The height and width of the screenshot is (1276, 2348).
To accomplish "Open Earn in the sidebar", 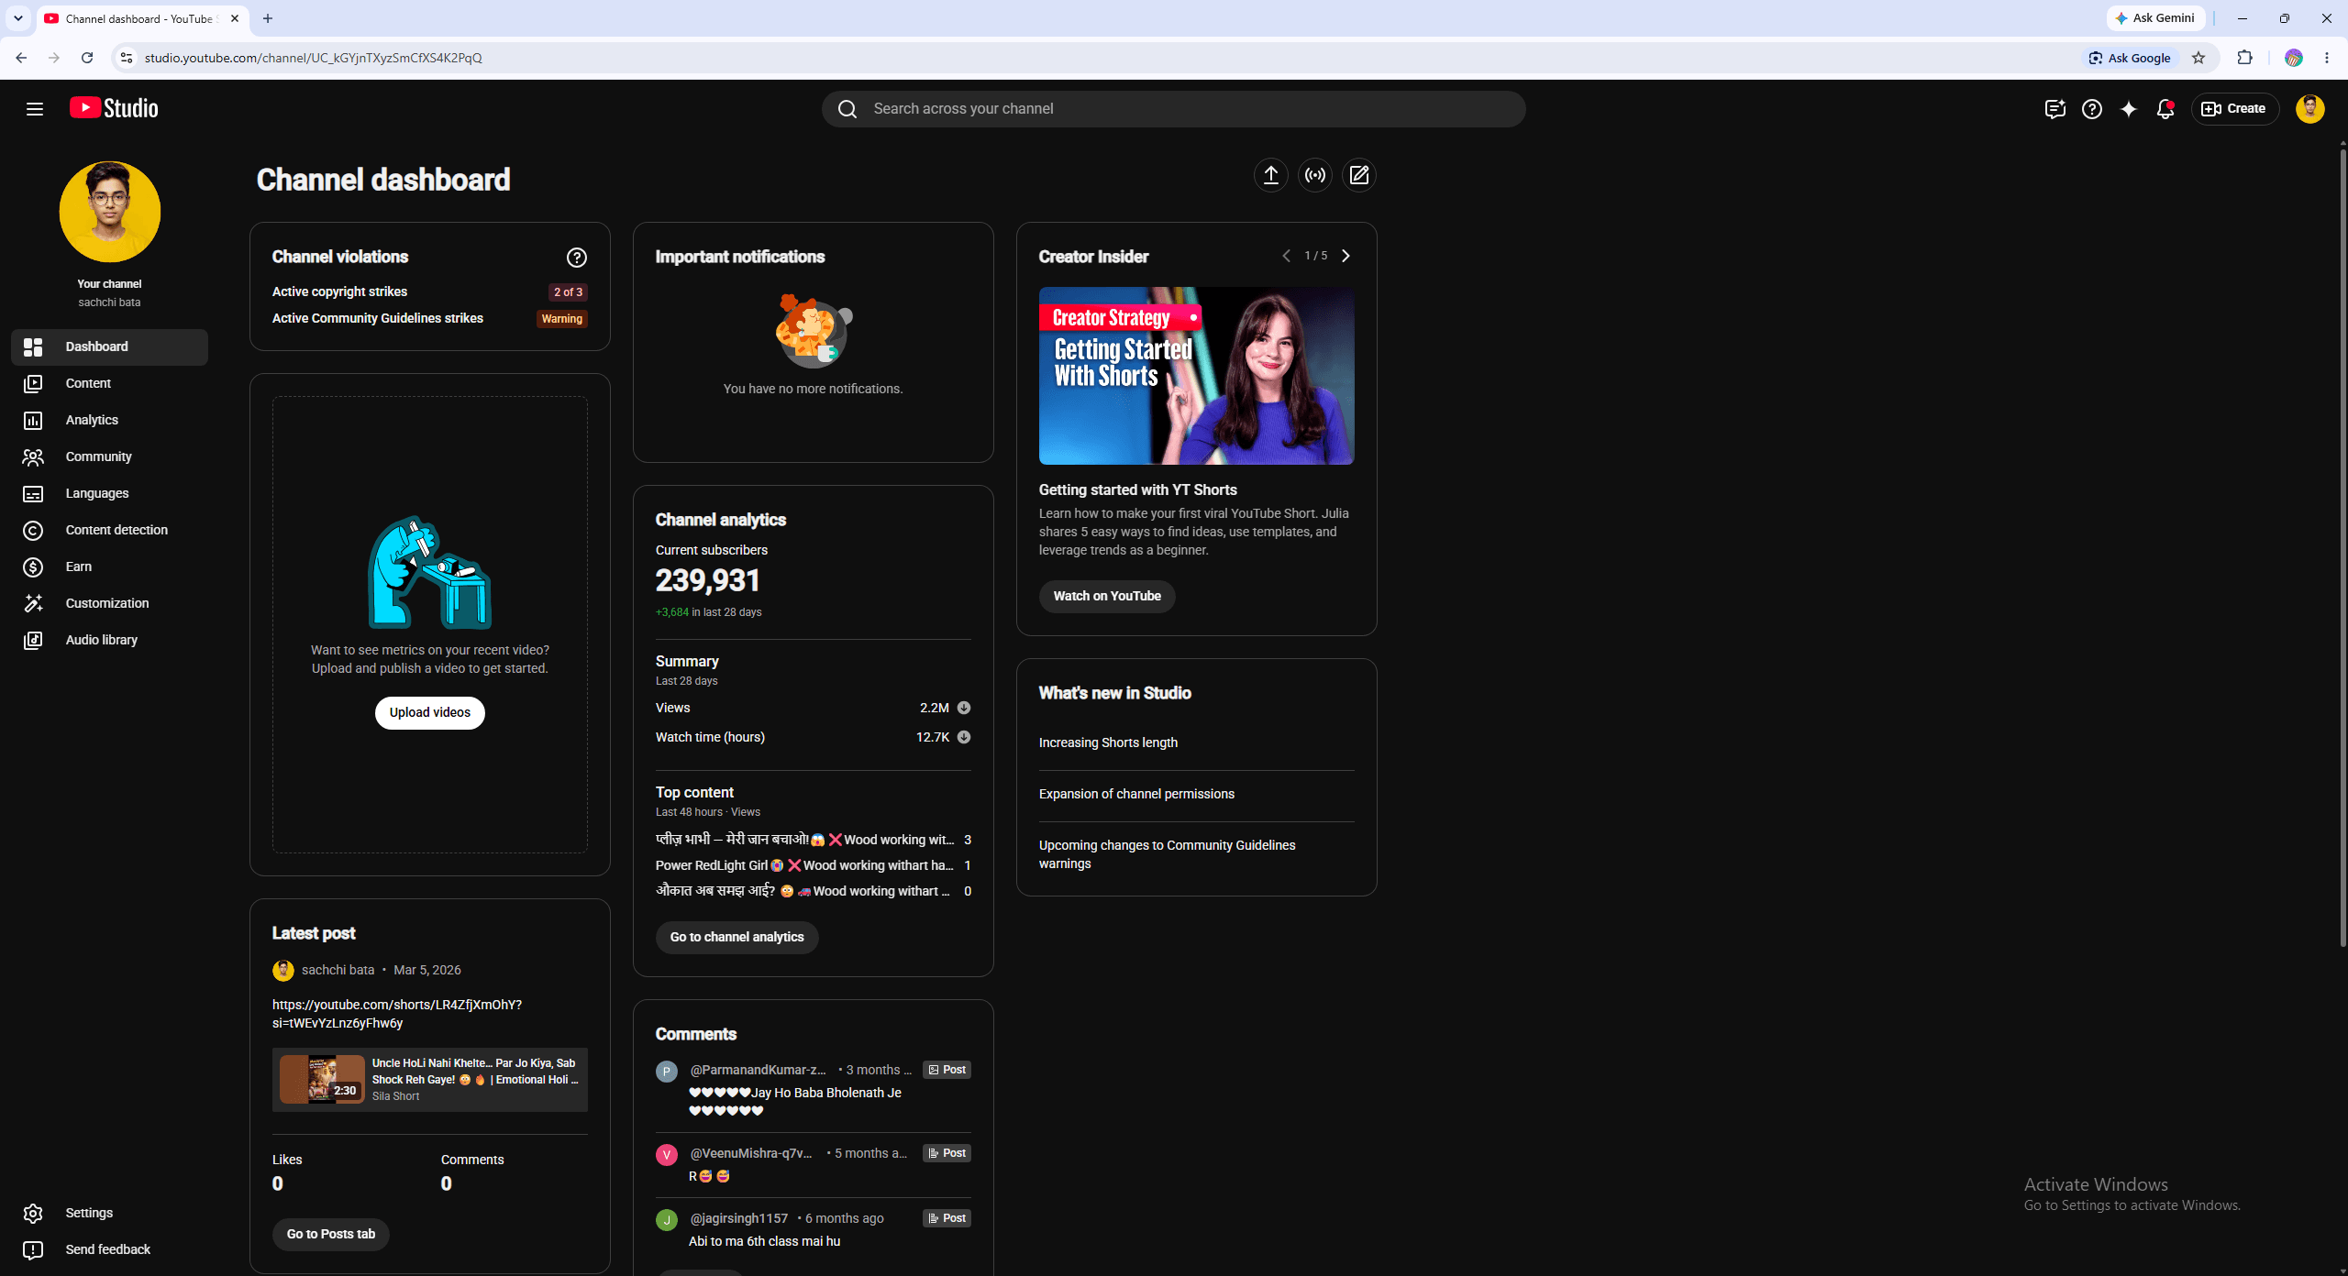I will click(109, 567).
